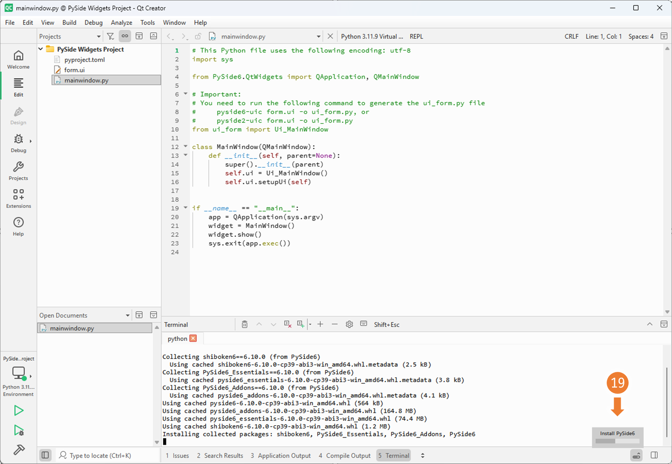Close the Projects side pane
The height and width of the screenshot is (464, 672).
(153, 36)
